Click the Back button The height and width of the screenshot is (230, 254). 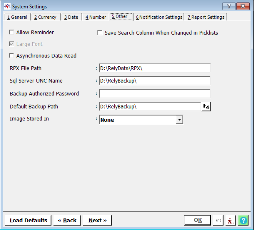(x=67, y=220)
